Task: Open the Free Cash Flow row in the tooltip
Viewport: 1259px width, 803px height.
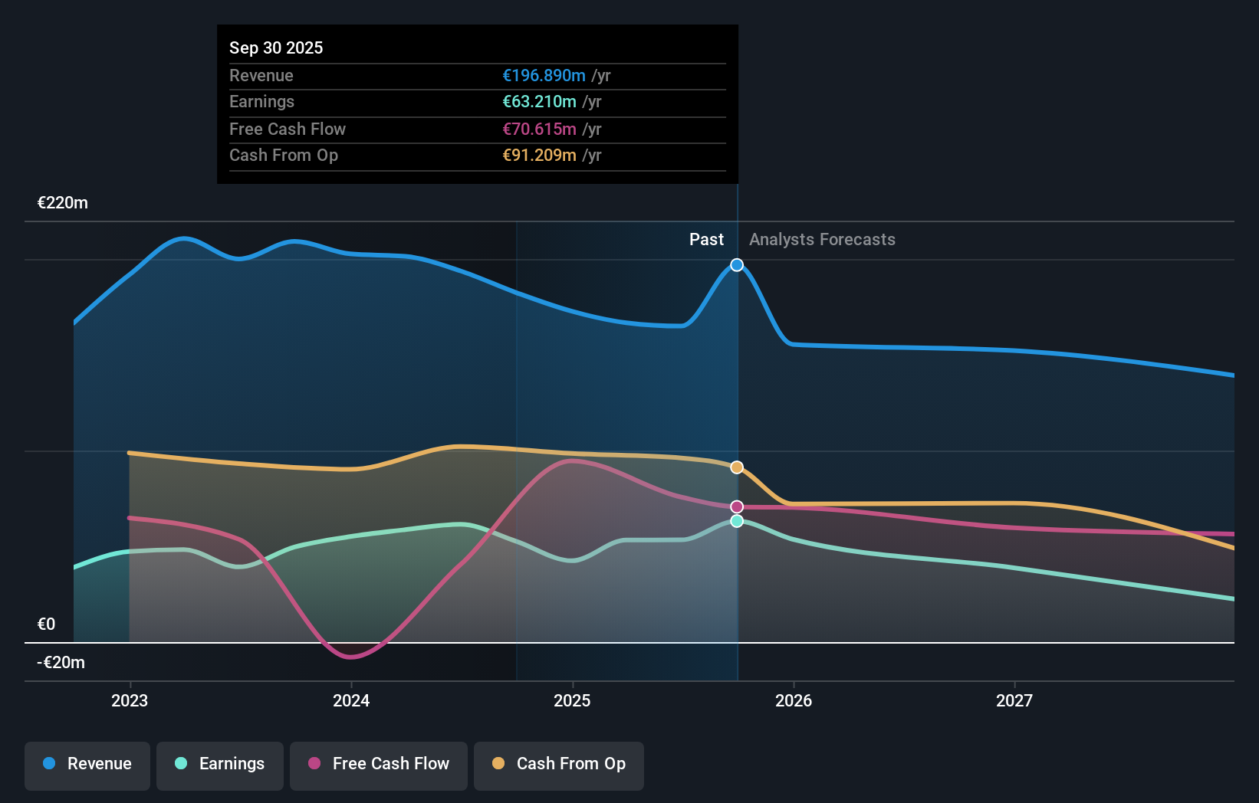Action: point(287,129)
